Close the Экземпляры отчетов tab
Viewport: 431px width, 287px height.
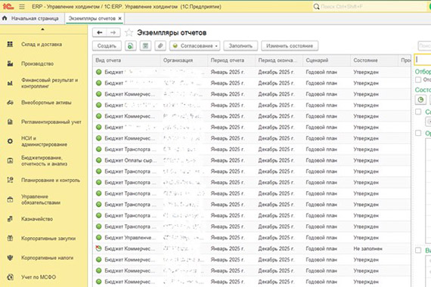pyautogui.click(x=119, y=18)
